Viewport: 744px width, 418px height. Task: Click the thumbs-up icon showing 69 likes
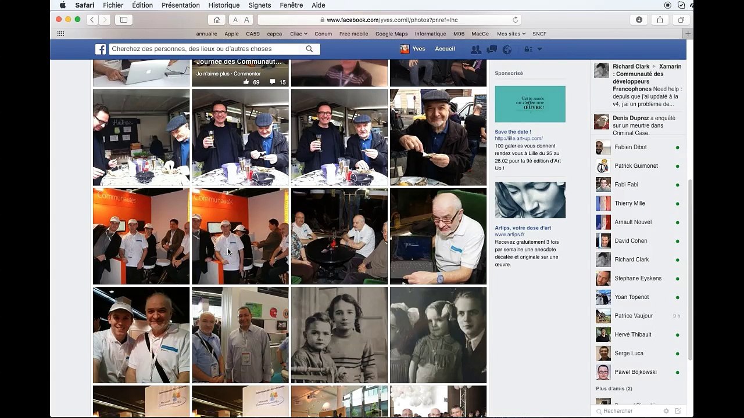pyautogui.click(x=246, y=82)
